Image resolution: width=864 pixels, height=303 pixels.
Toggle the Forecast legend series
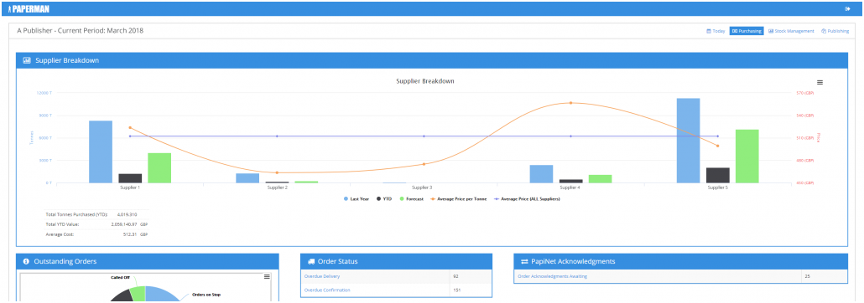pyautogui.click(x=411, y=198)
